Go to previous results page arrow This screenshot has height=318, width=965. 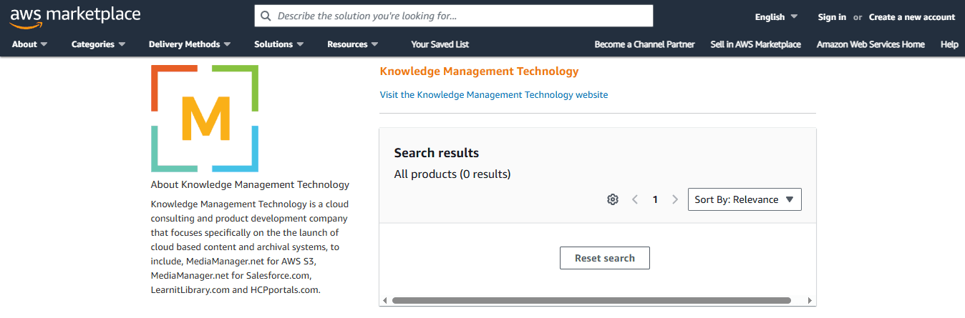[x=635, y=199]
